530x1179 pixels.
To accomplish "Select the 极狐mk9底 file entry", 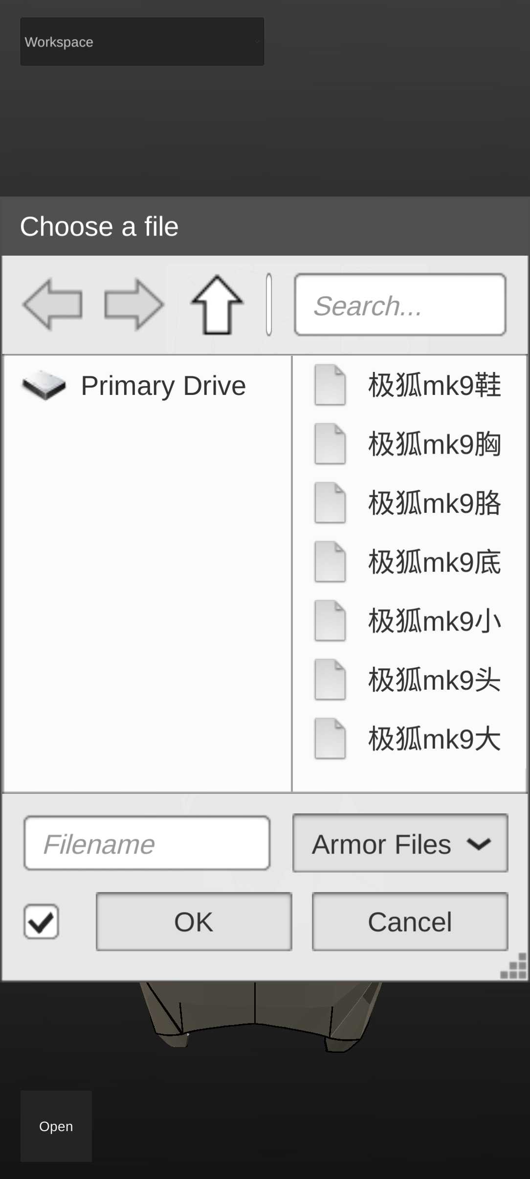I will coord(434,562).
